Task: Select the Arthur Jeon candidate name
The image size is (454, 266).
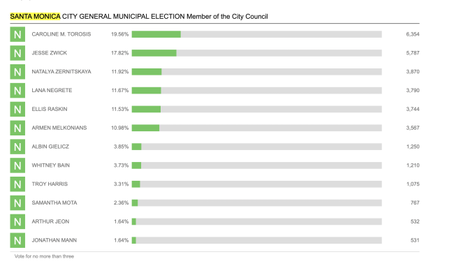Action: pyautogui.click(x=50, y=221)
